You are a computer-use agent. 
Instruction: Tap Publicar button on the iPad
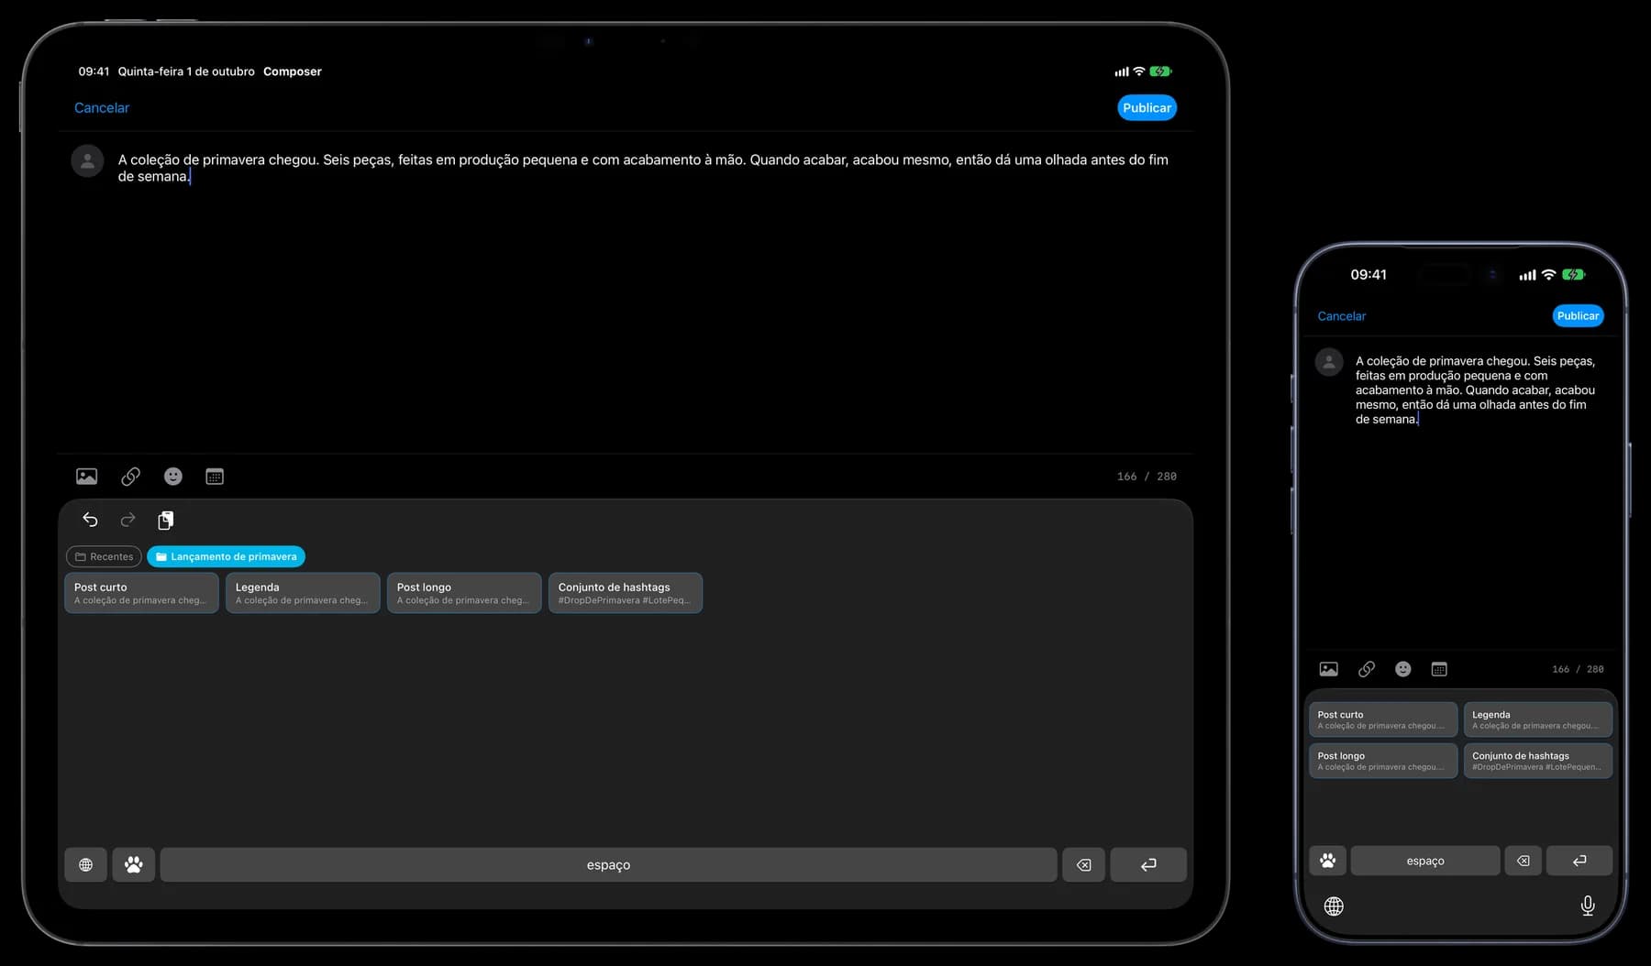click(x=1147, y=108)
